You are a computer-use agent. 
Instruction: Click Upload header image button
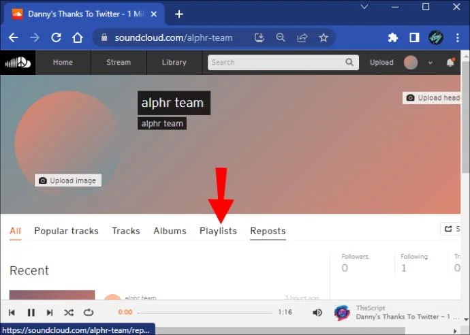click(x=432, y=97)
